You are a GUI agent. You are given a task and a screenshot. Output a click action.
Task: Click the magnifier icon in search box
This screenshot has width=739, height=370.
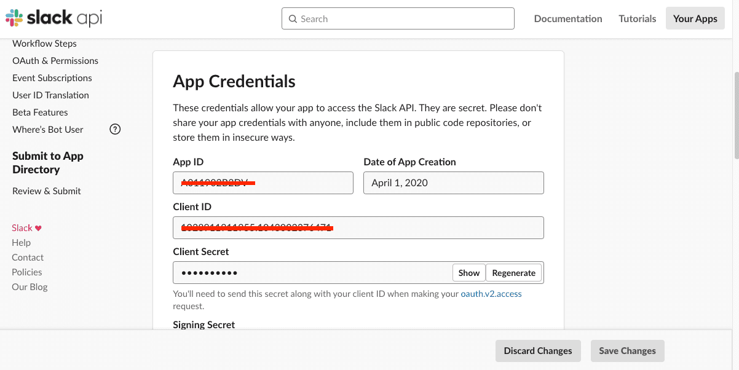(293, 19)
